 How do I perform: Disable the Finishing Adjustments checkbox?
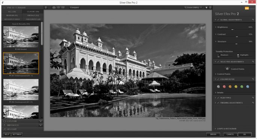point(218,103)
